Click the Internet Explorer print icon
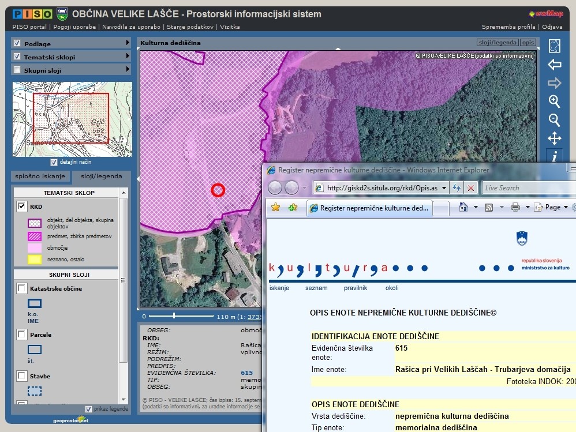Viewport: 576px width, 432px height. [x=515, y=207]
